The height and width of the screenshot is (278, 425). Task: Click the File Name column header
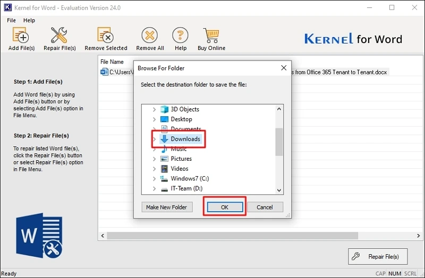(x=112, y=62)
